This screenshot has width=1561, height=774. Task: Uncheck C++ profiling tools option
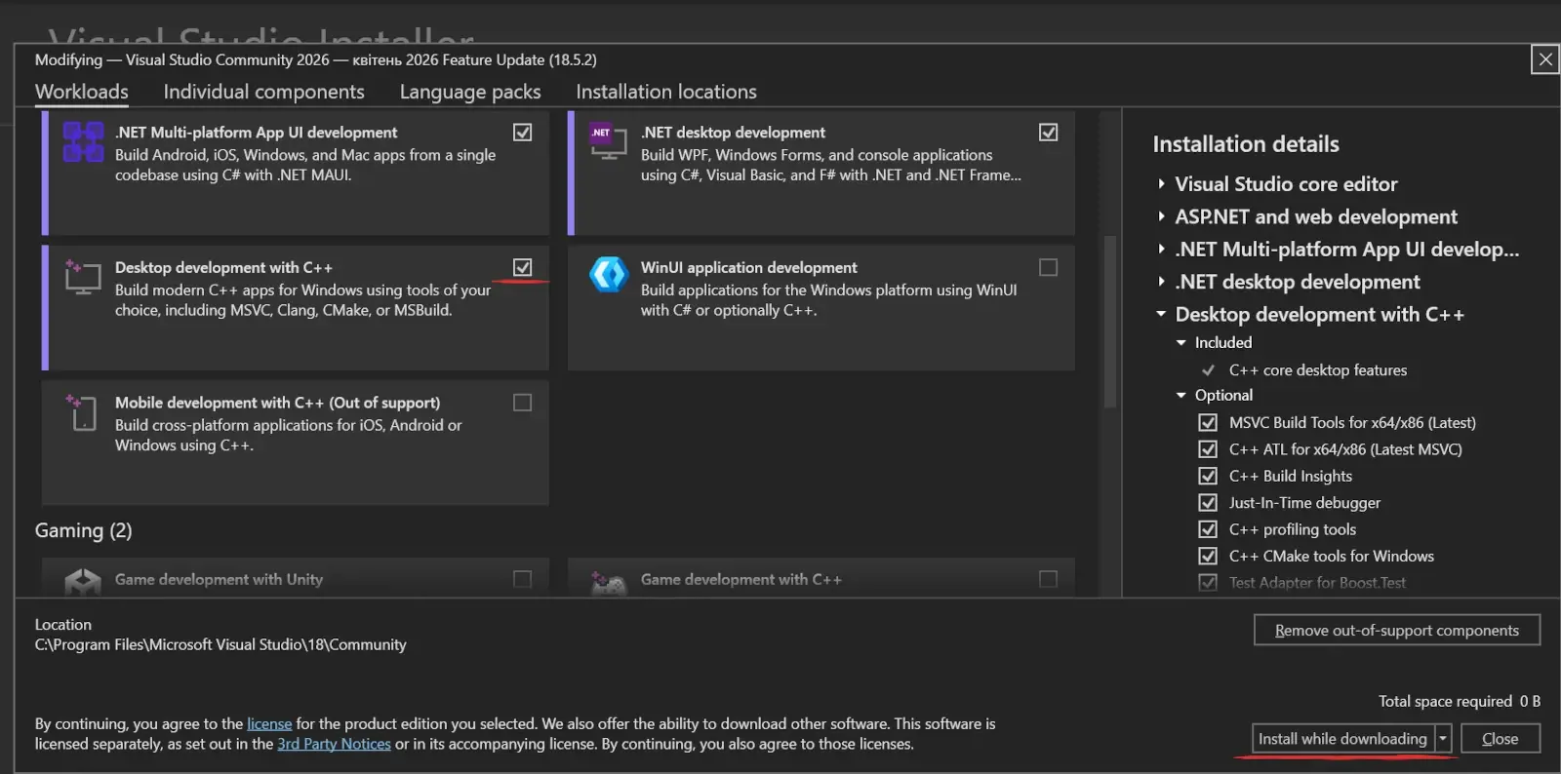(x=1208, y=529)
